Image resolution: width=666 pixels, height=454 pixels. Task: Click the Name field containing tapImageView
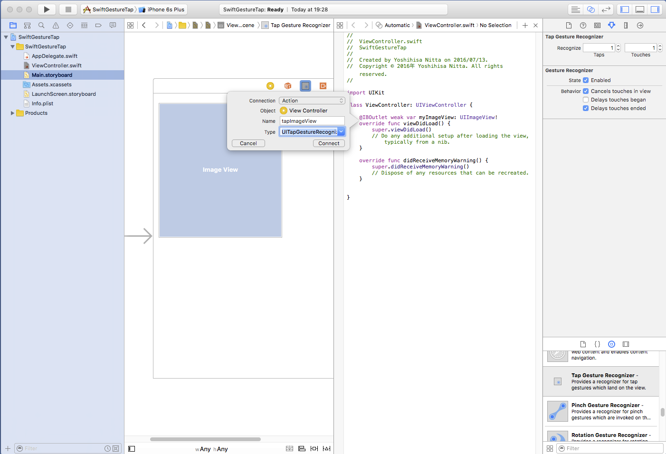[x=312, y=121]
